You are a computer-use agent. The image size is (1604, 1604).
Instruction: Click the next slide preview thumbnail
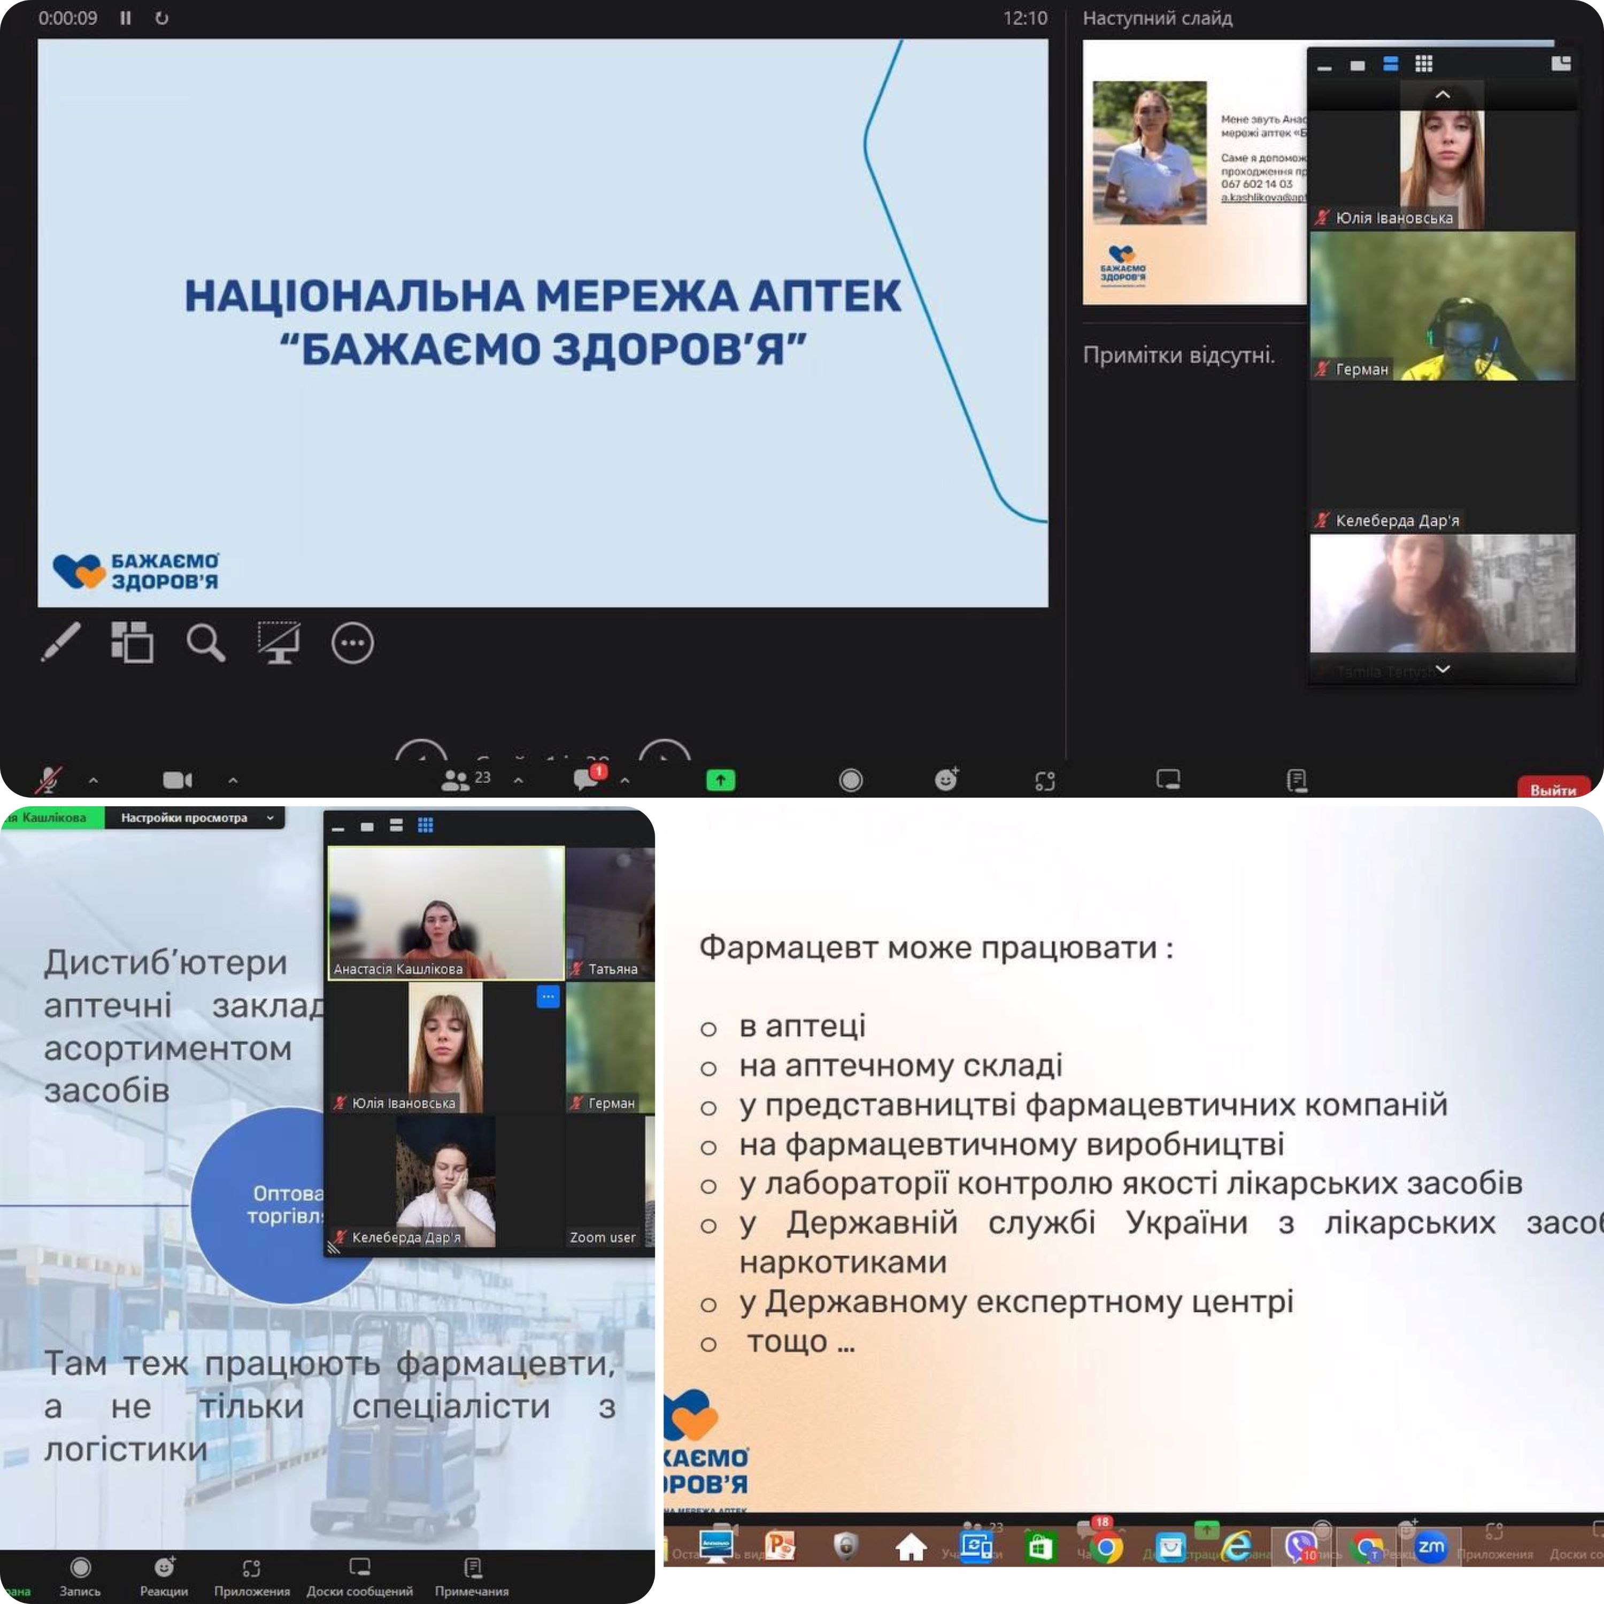(x=1194, y=173)
